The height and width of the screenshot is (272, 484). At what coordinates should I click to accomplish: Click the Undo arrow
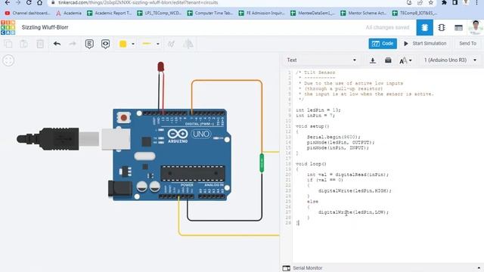57,44
